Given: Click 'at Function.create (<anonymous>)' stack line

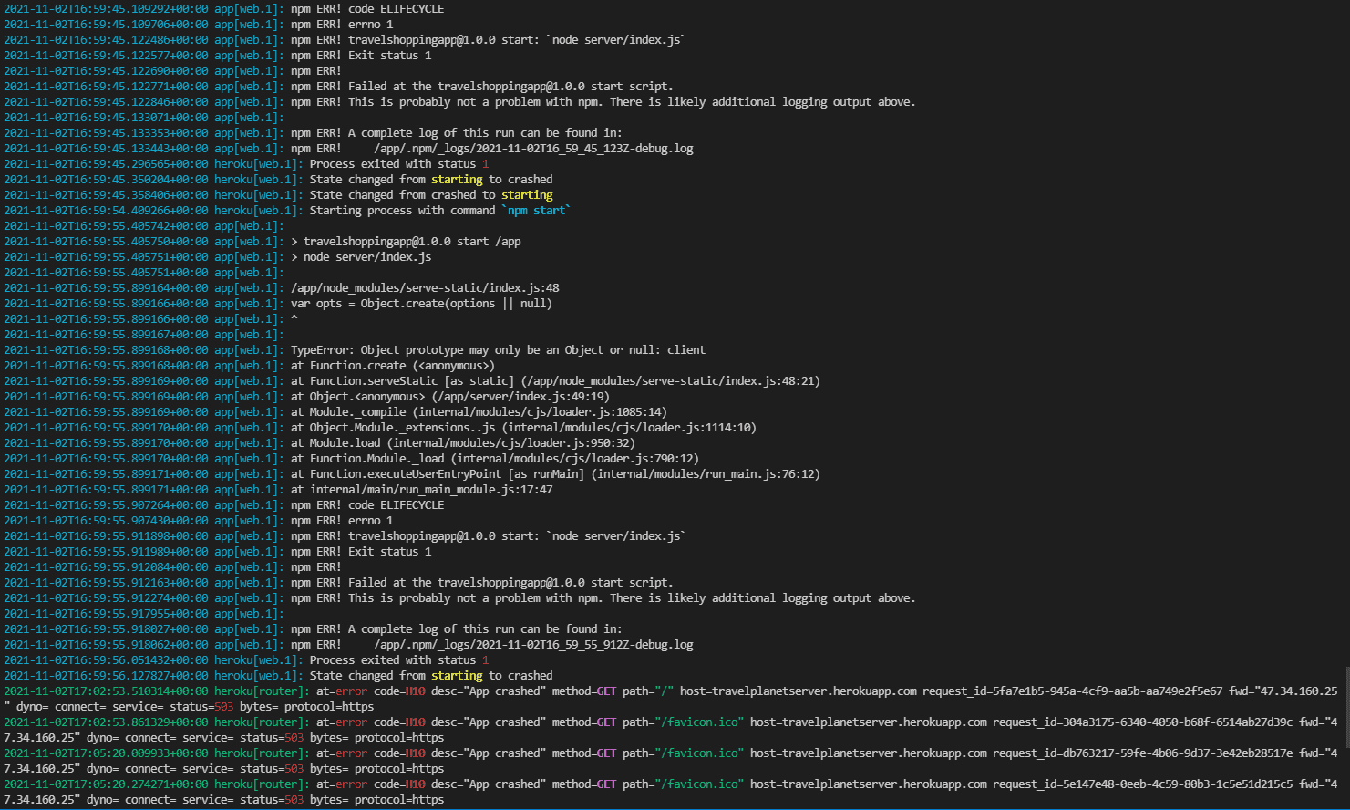Looking at the screenshot, I should point(250,366).
